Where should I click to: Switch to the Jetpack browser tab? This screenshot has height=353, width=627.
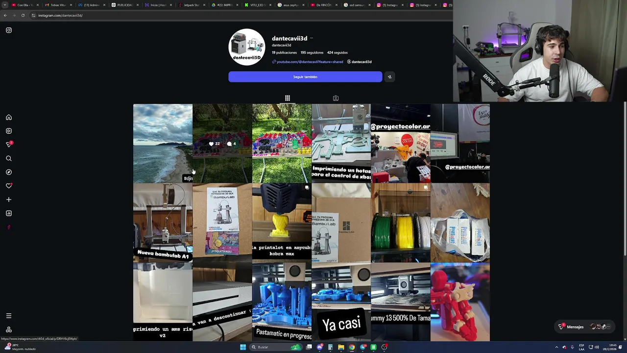[x=191, y=5]
